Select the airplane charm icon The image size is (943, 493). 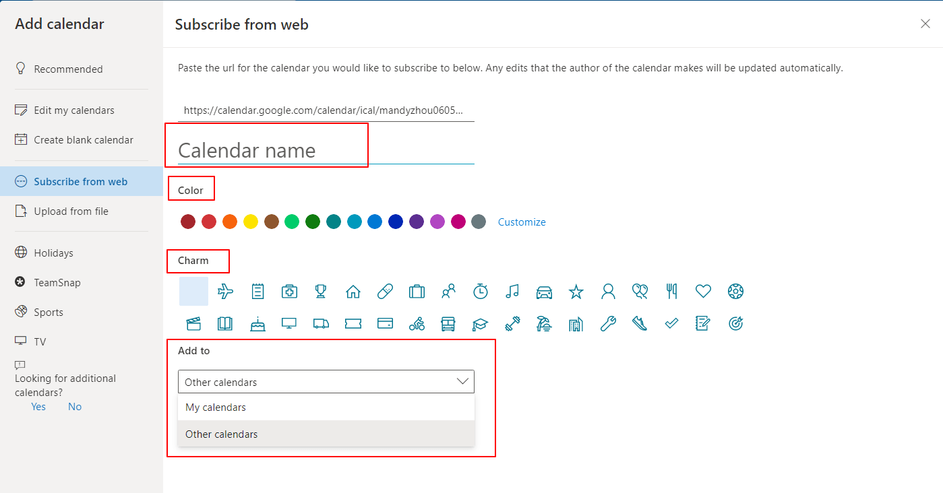(x=226, y=292)
